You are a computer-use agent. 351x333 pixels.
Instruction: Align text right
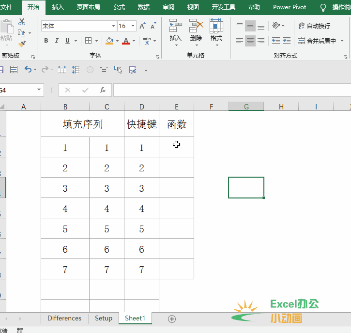(261, 41)
